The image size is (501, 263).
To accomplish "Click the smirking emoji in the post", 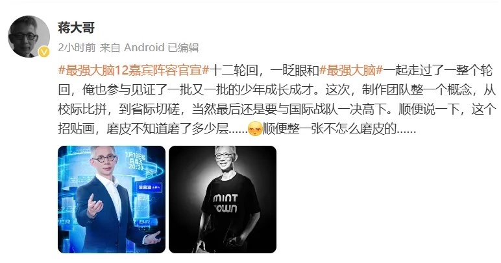I will click(x=255, y=129).
